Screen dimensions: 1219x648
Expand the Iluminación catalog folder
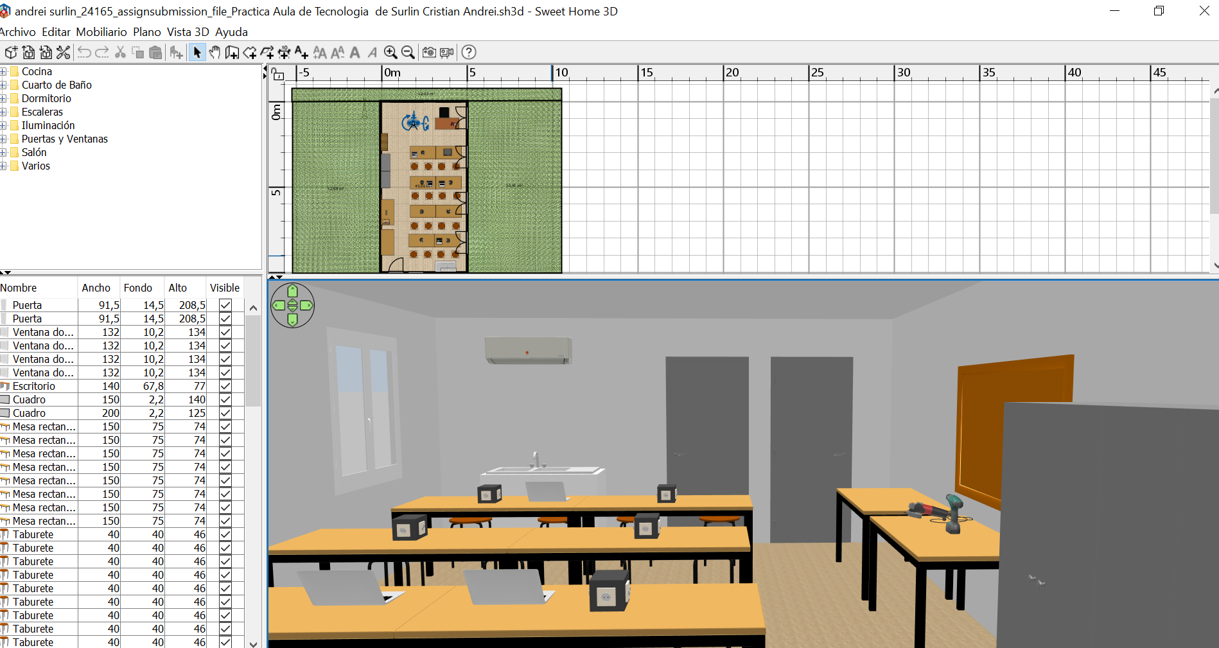(x=4, y=125)
